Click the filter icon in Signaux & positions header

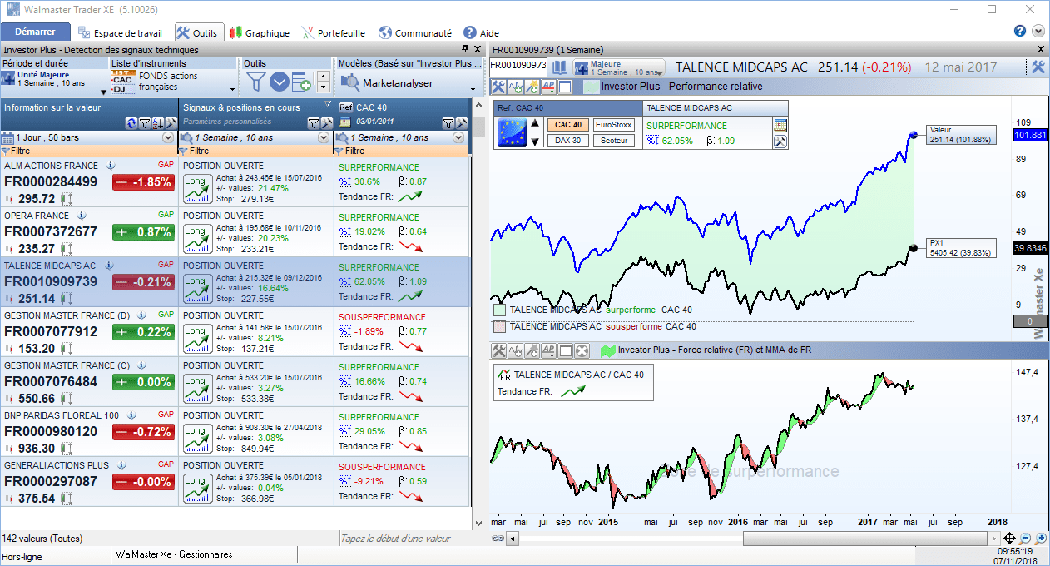(313, 123)
